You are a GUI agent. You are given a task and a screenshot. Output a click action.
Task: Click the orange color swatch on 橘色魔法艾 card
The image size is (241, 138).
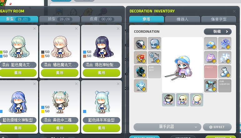pos(43,56)
